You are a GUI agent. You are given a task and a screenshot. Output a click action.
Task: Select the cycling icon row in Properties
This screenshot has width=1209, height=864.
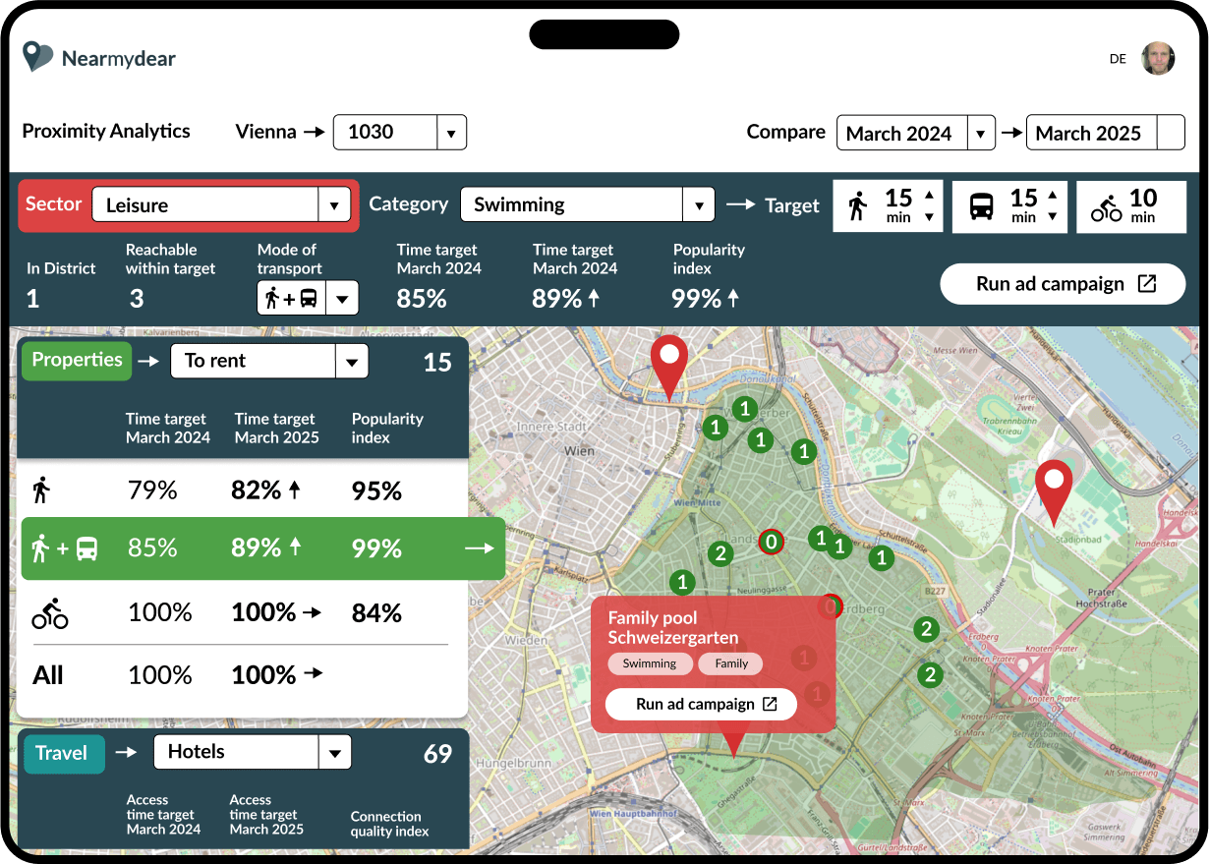pyautogui.click(x=50, y=613)
